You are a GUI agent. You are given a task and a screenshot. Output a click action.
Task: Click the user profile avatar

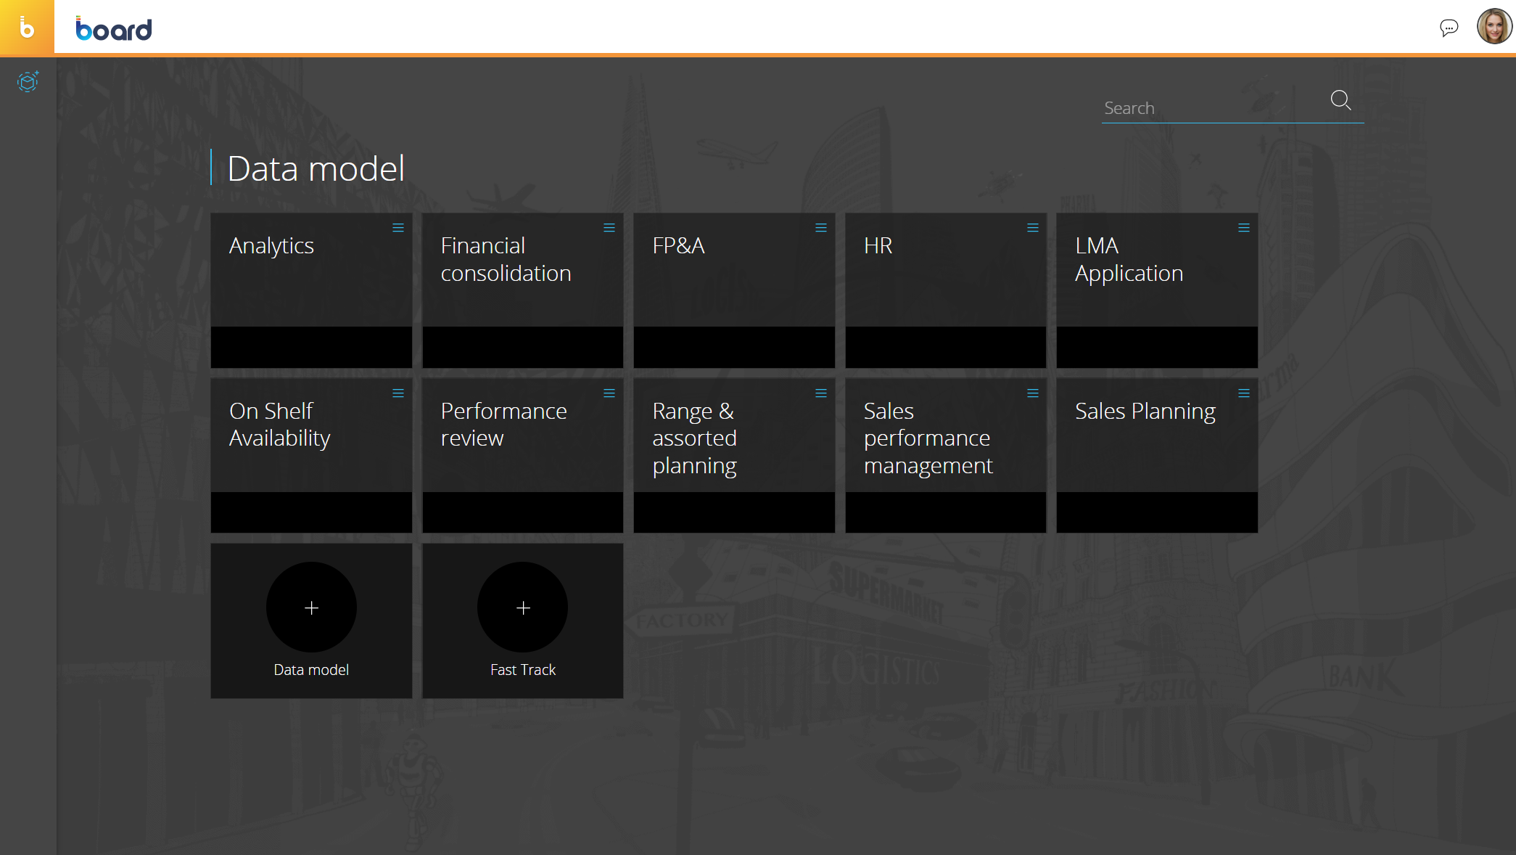1494,27
